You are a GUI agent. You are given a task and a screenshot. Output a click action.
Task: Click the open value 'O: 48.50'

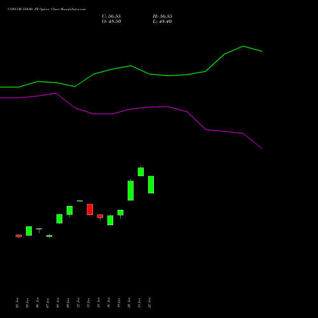pos(111,22)
